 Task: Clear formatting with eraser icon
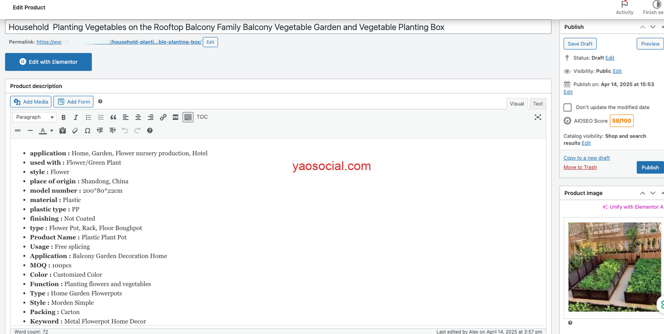(75, 131)
